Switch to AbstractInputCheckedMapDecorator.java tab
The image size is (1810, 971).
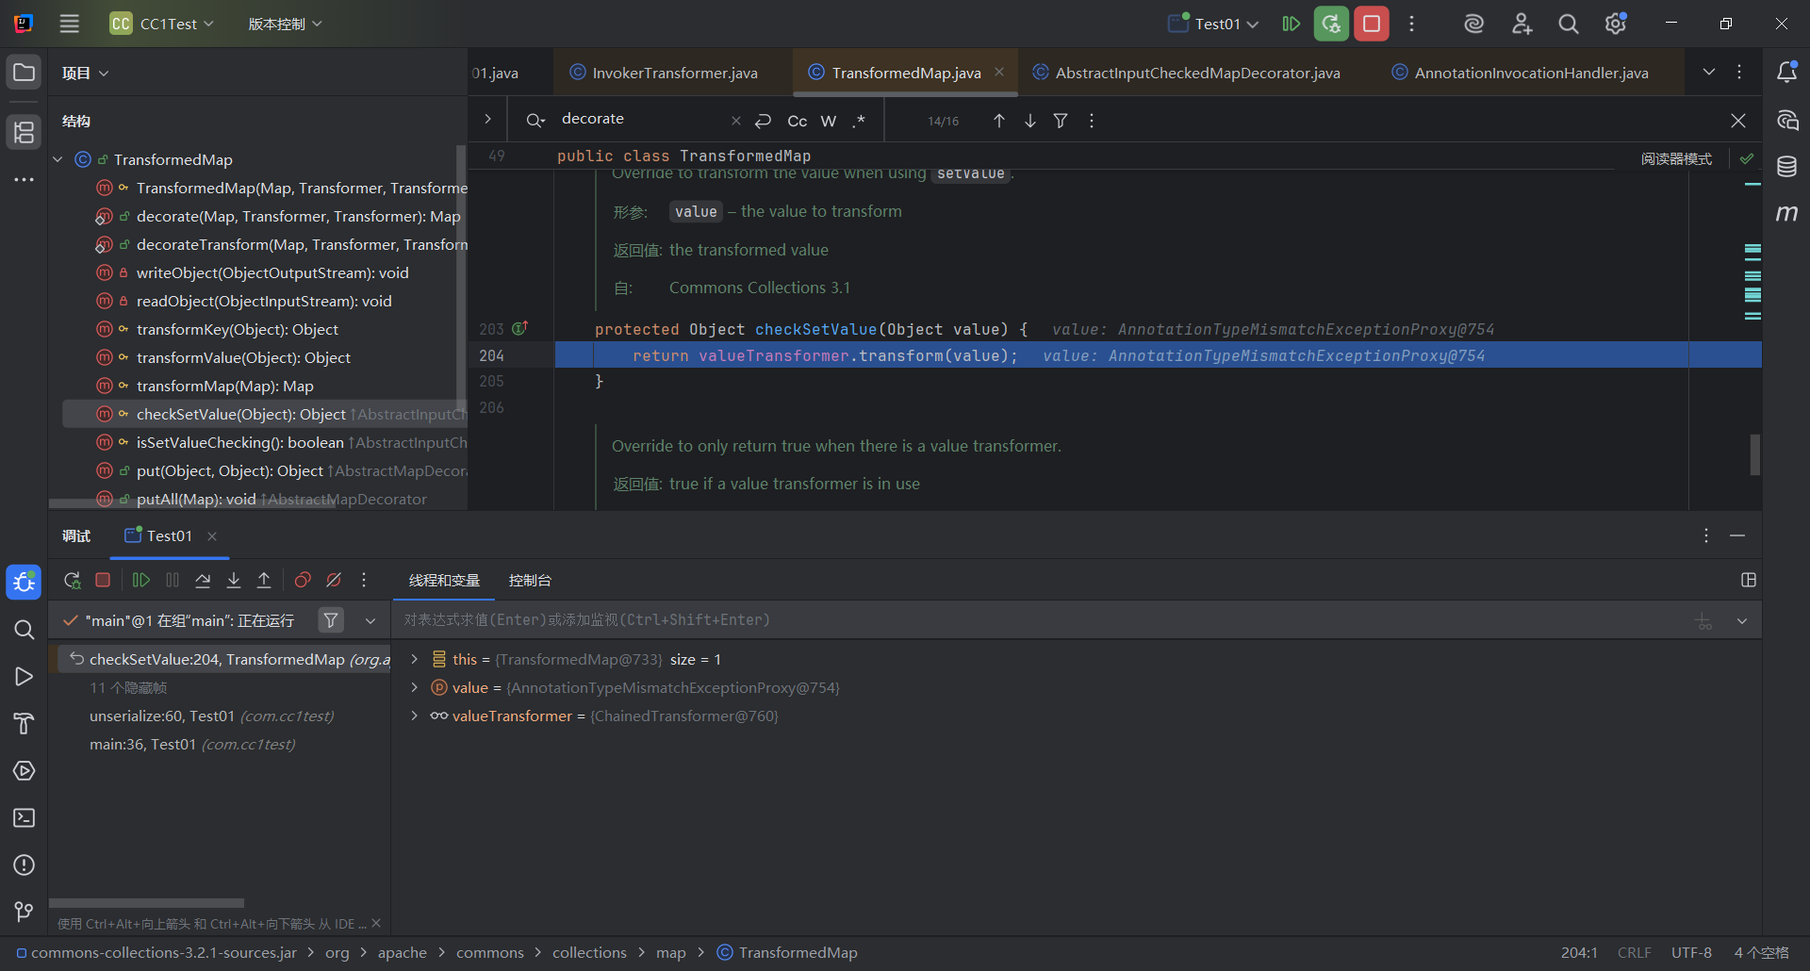click(1186, 73)
